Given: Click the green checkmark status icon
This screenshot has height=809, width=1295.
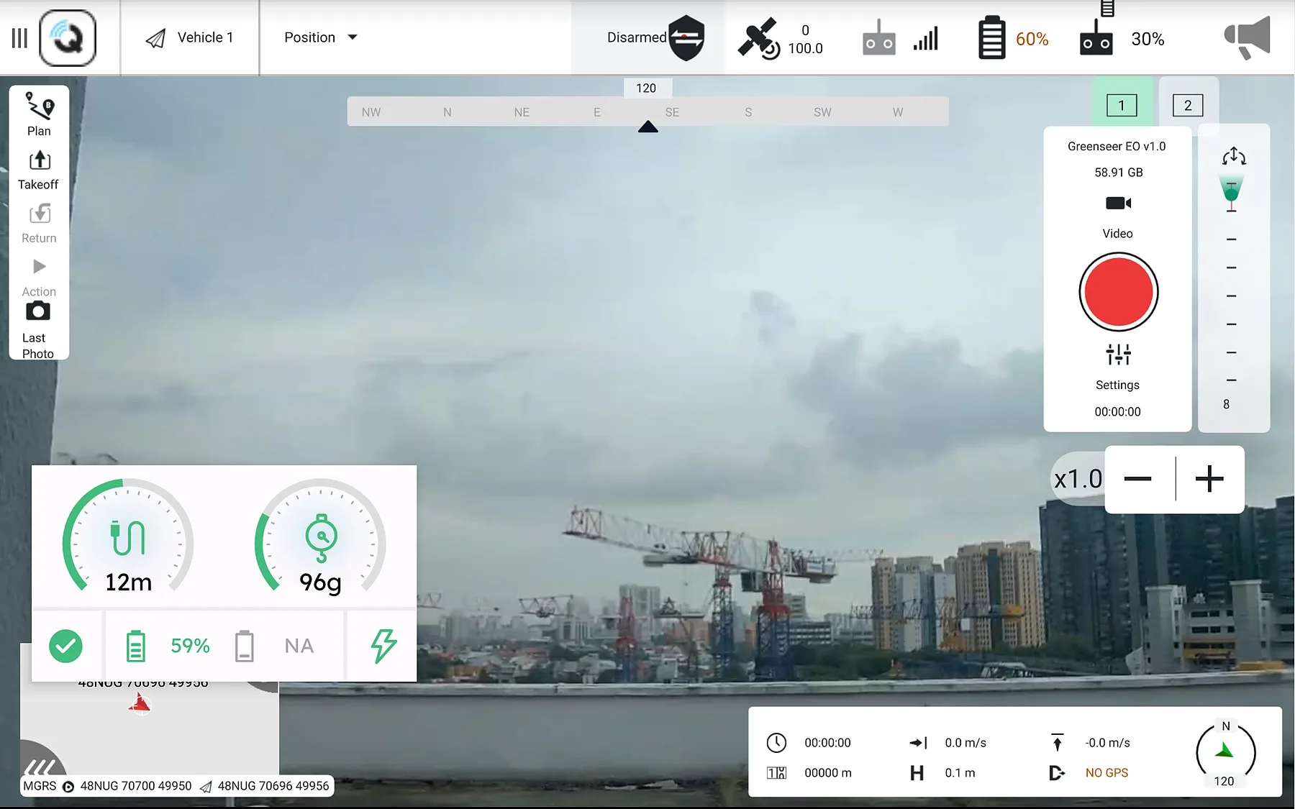Looking at the screenshot, I should 65,645.
